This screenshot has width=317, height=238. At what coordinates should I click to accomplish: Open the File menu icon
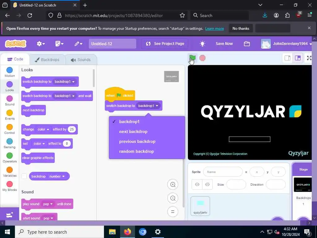[59, 43]
